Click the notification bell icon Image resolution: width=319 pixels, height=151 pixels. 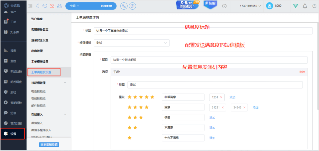click(x=305, y=6)
